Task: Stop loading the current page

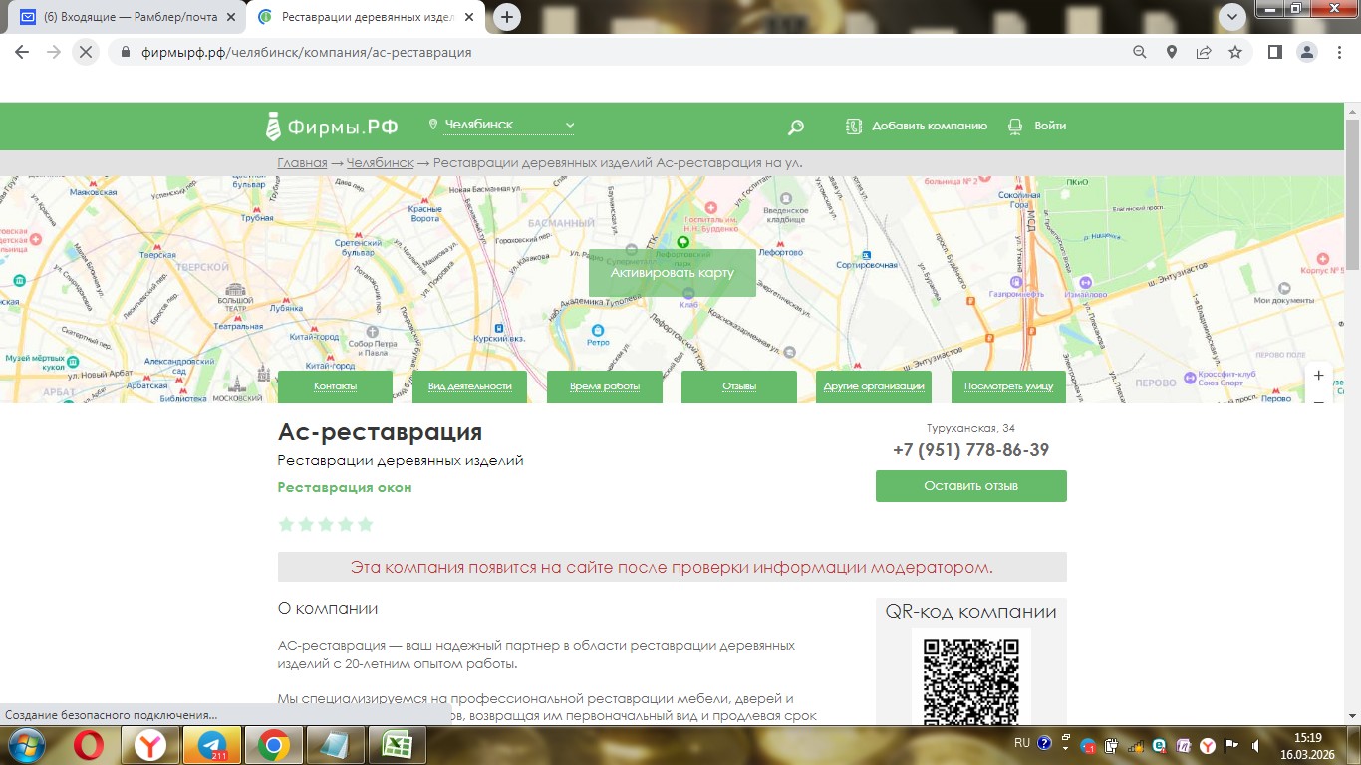Action: pos(86,52)
